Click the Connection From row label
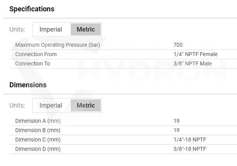Image resolution: width=237 pixels, height=166 pixels. [36, 54]
